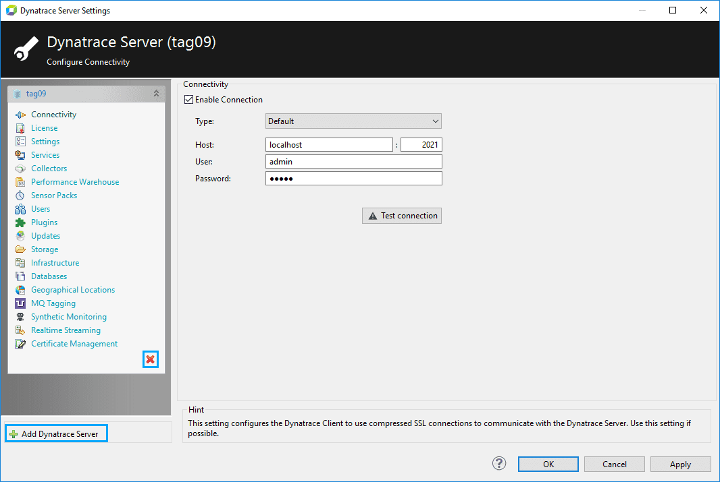Open the Services settings page
The image size is (720, 482).
pyautogui.click(x=45, y=155)
